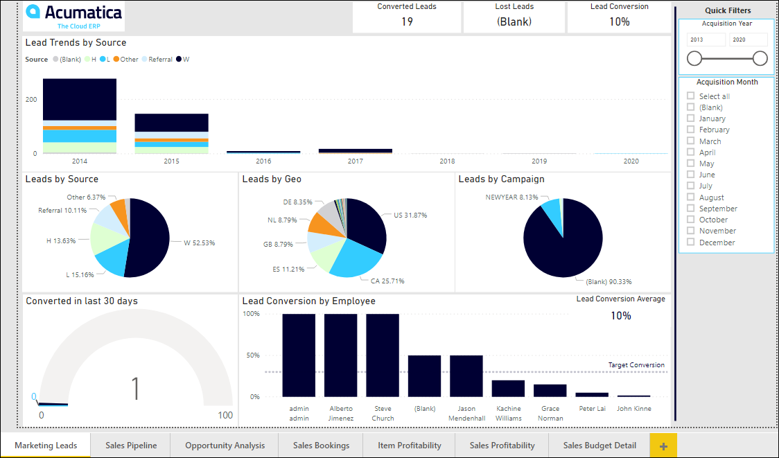Viewport: 779px width, 458px height.
Task: Open the Sales Budget Detail tab
Action: [599, 446]
